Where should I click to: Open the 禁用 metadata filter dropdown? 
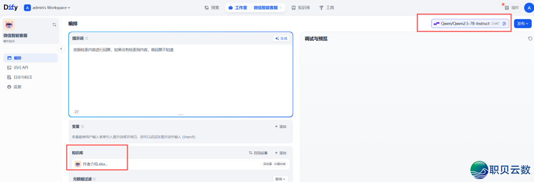(x=280, y=179)
